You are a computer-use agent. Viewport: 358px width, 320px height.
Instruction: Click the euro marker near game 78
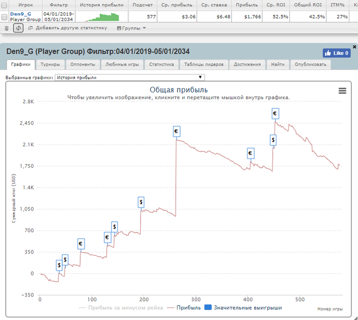click(x=81, y=244)
